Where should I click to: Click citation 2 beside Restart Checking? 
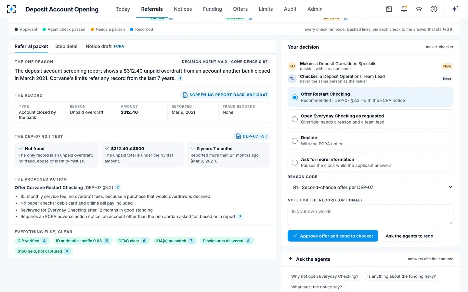pos(118,187)
